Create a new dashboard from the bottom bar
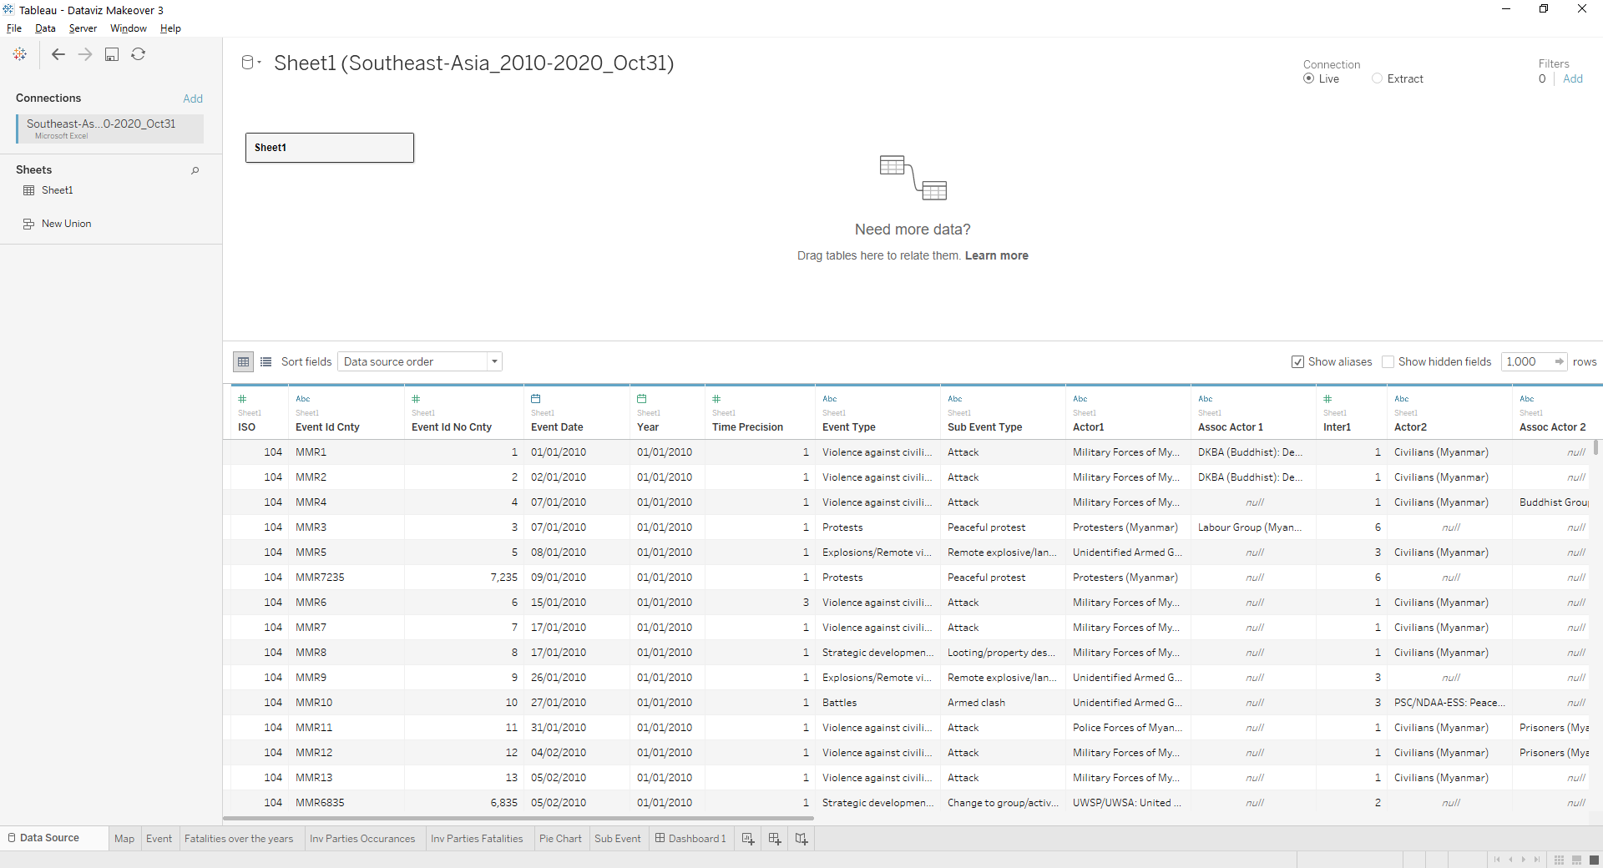 tap(774, 839)
